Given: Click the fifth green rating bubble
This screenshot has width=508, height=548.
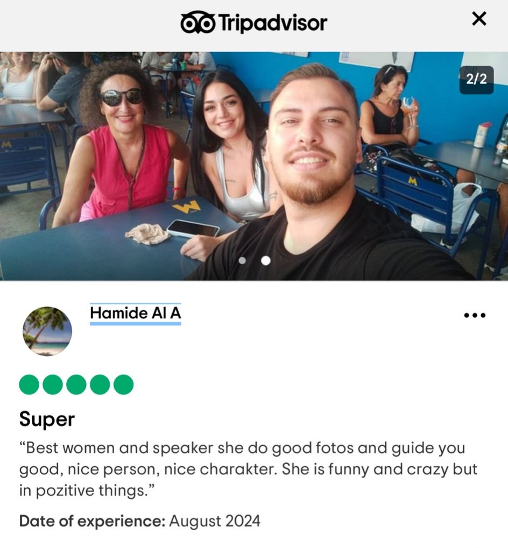Looking at the screenshot, I should click(123, 385).
